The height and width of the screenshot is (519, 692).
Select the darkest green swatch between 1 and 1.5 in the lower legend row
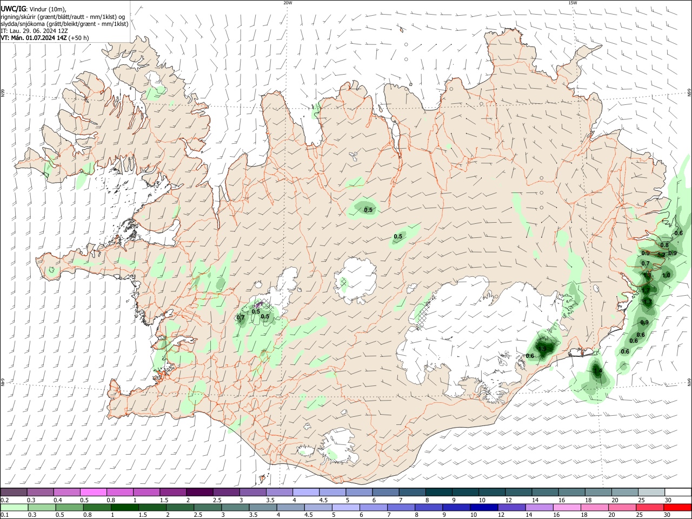124,507
